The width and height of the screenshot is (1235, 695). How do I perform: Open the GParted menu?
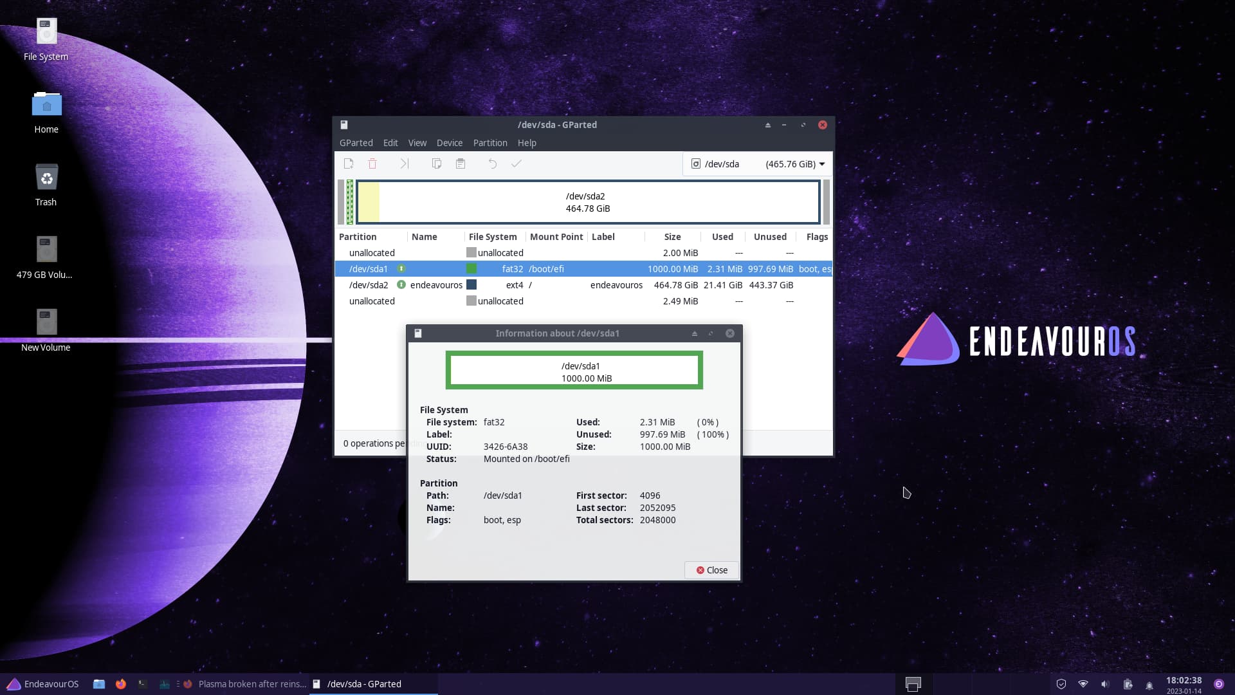click(356, 143)
